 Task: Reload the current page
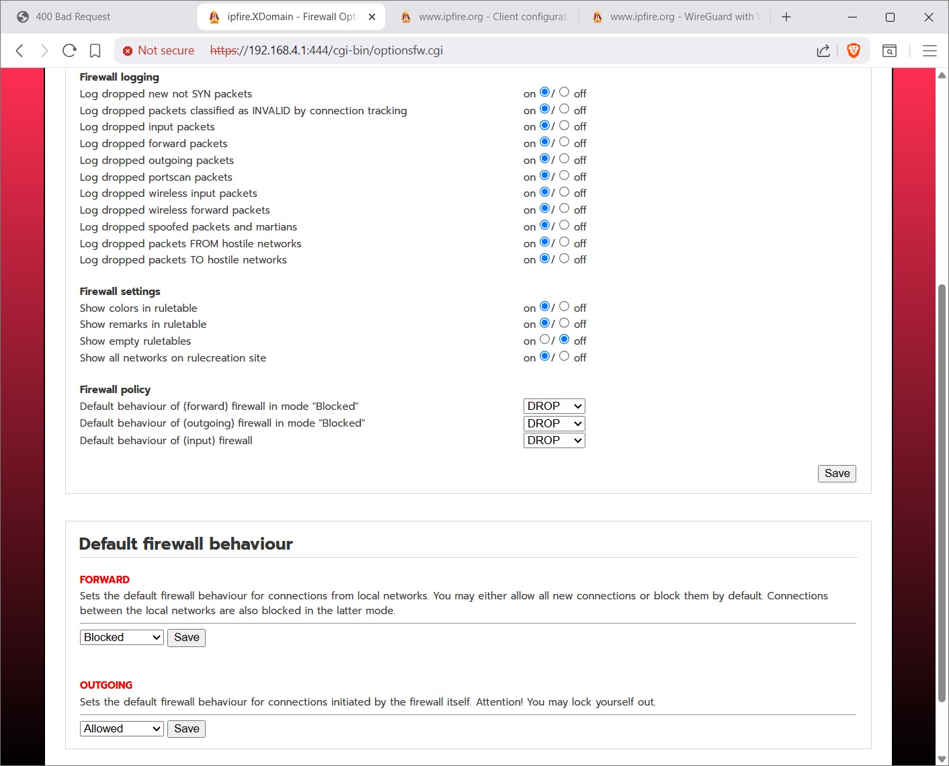[x=69, y=50]
